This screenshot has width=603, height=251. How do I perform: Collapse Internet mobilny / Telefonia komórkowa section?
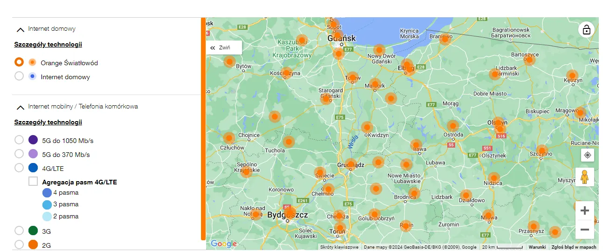coord(20,107)
